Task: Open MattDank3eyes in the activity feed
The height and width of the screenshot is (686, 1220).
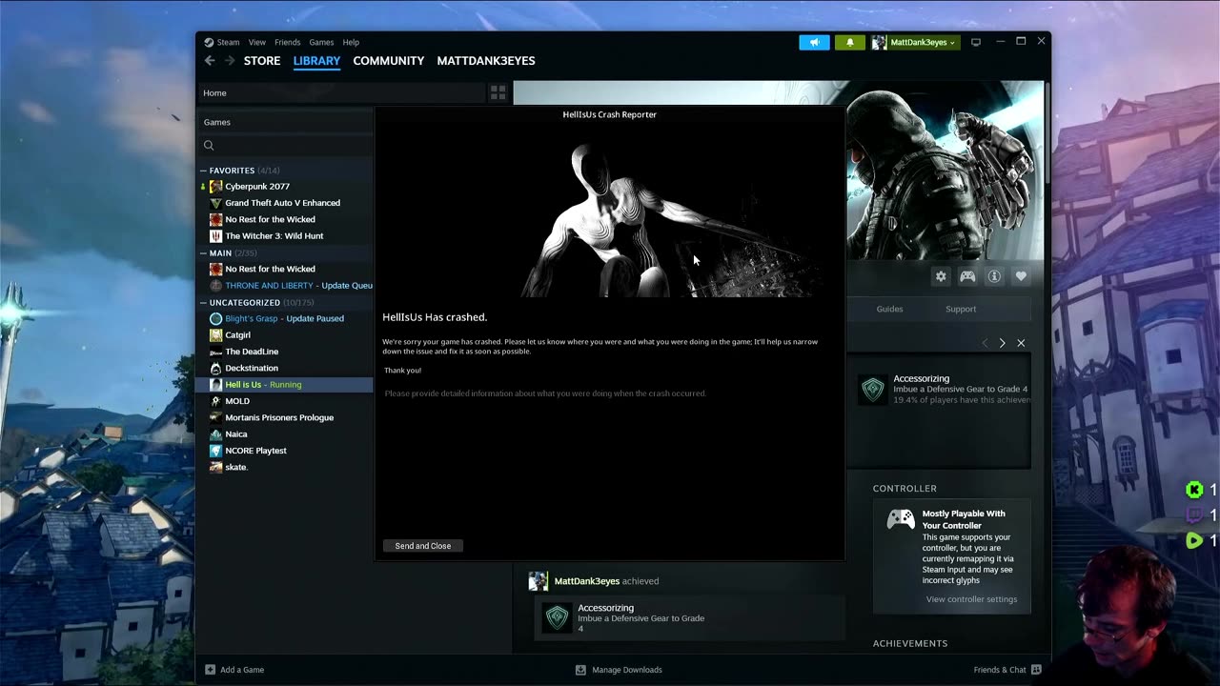Action: [x=587, y=581]
